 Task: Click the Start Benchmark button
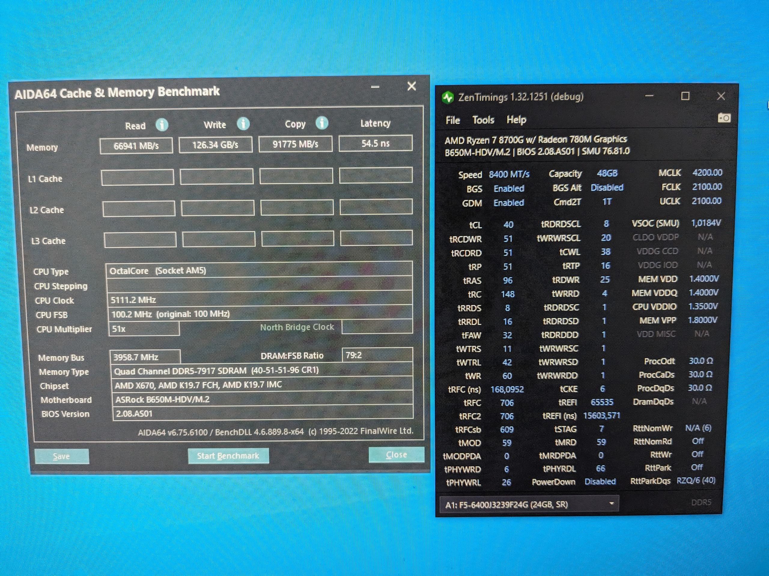pyautogui.click(x=228, y=456)
